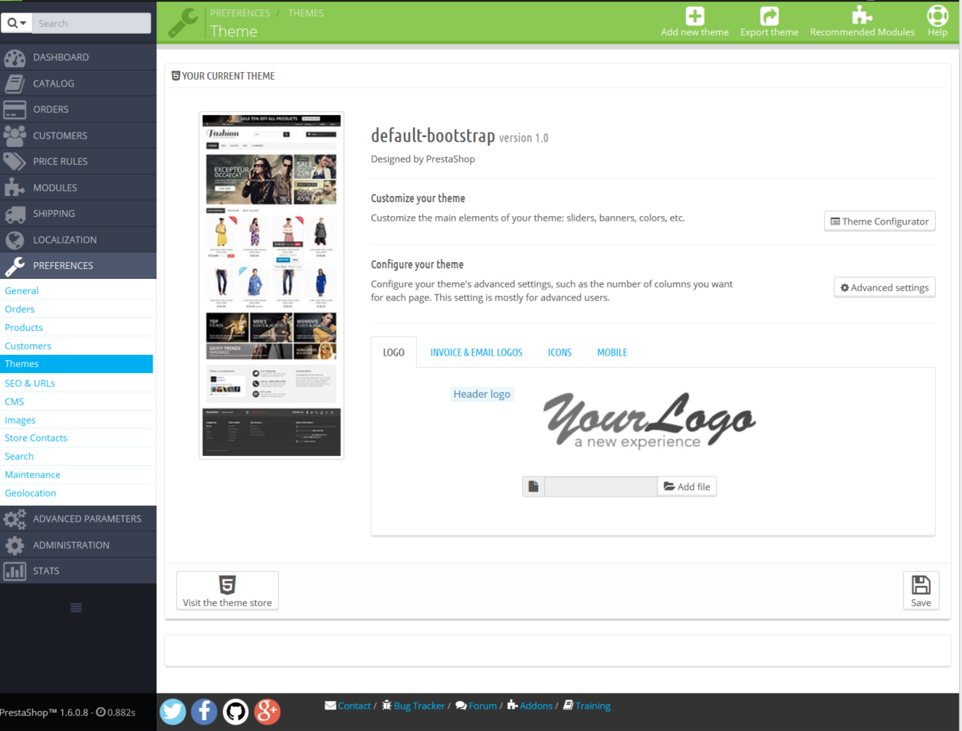Click the Save floppy disk icon
The height and width of the screenshot is (731, 962).
coord(921,585)
